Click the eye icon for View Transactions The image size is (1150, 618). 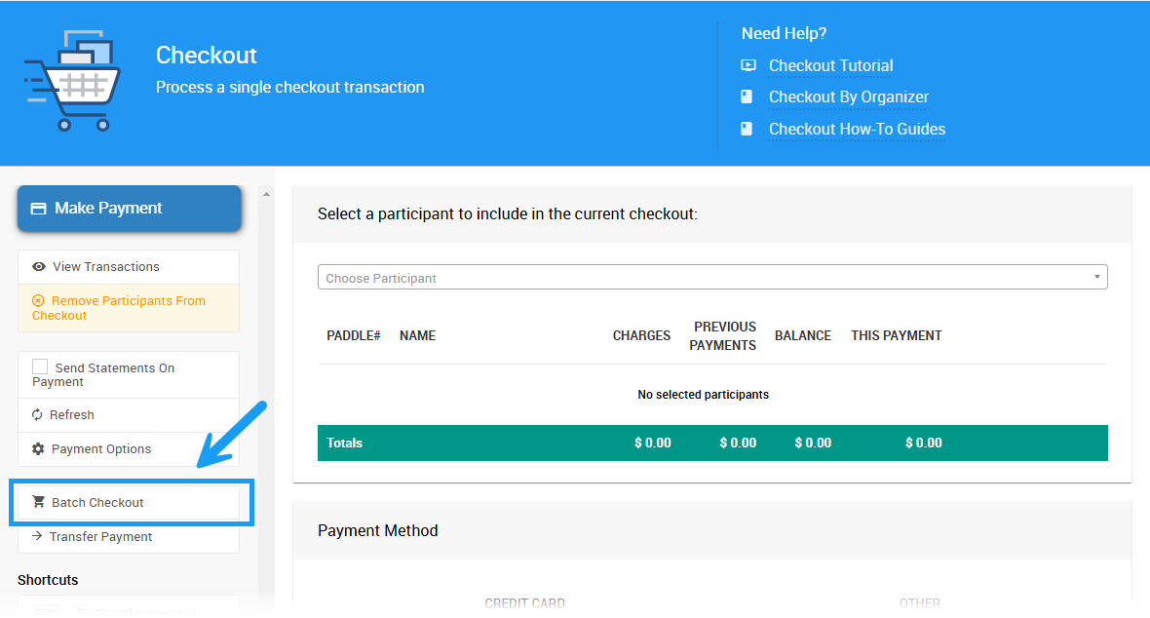point(39,267)
